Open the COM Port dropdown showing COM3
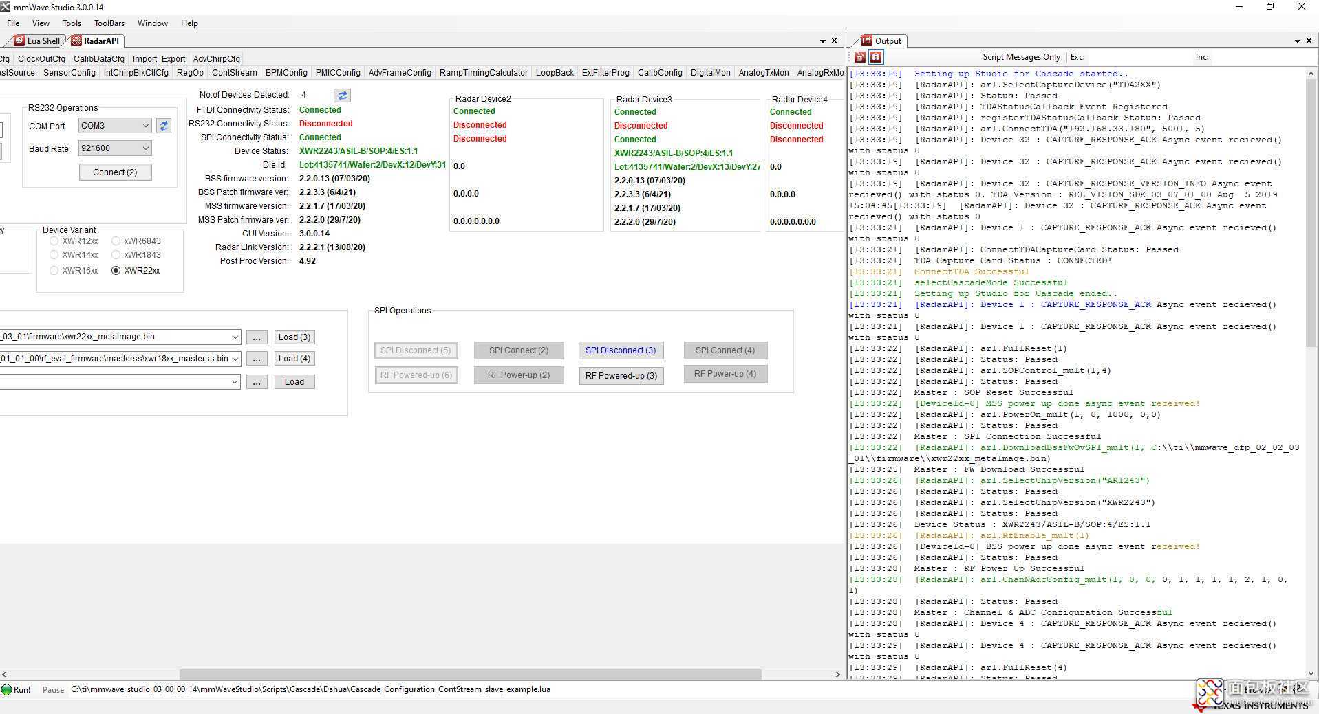 pos(115,126)
